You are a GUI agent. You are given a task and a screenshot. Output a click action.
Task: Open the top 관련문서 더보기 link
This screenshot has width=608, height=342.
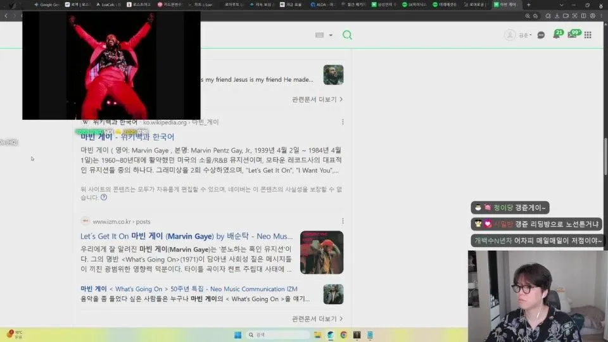pyautogui.click(x=317, y=99)
